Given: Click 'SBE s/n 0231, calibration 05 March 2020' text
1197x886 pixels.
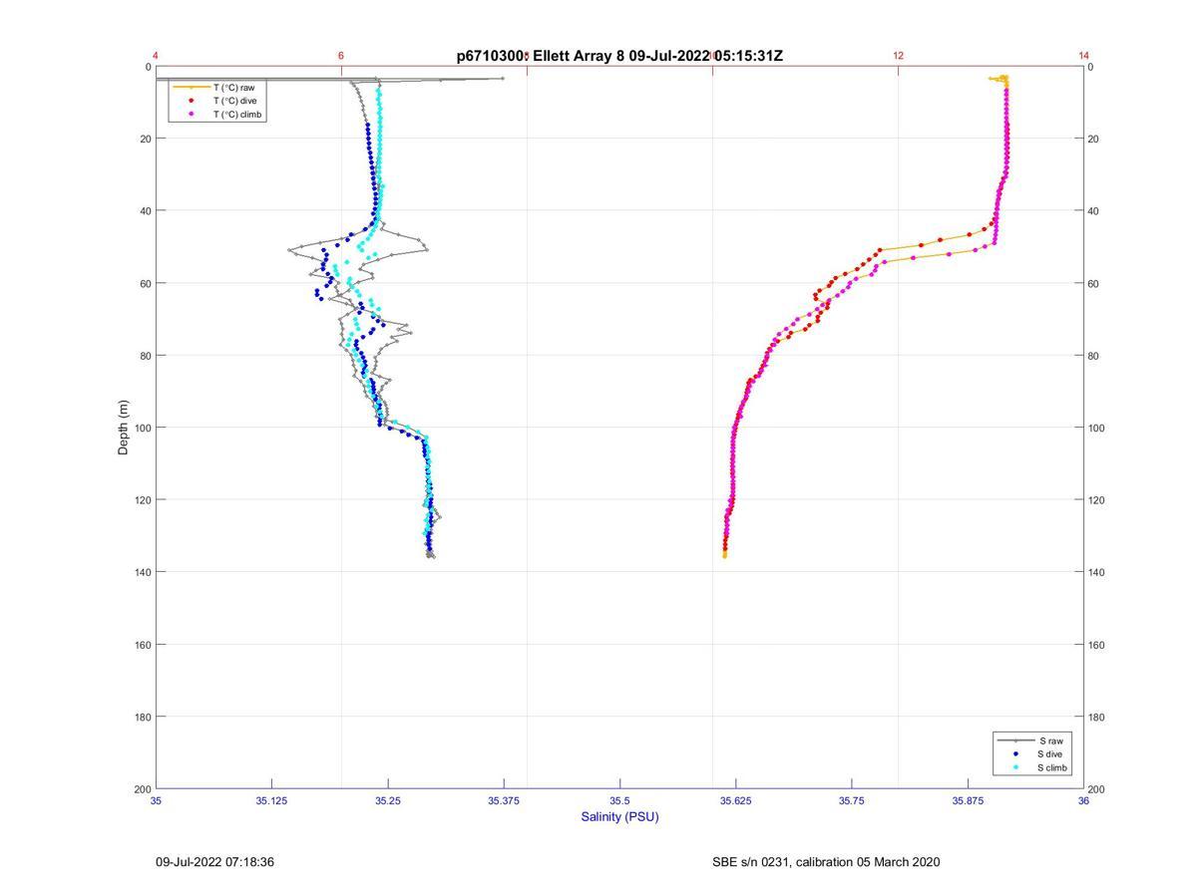Looking at the screenshot, I should (x=826, y=862).
